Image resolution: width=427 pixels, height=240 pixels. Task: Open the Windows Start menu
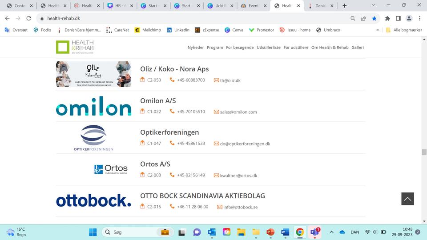click(x=93, y=232)
